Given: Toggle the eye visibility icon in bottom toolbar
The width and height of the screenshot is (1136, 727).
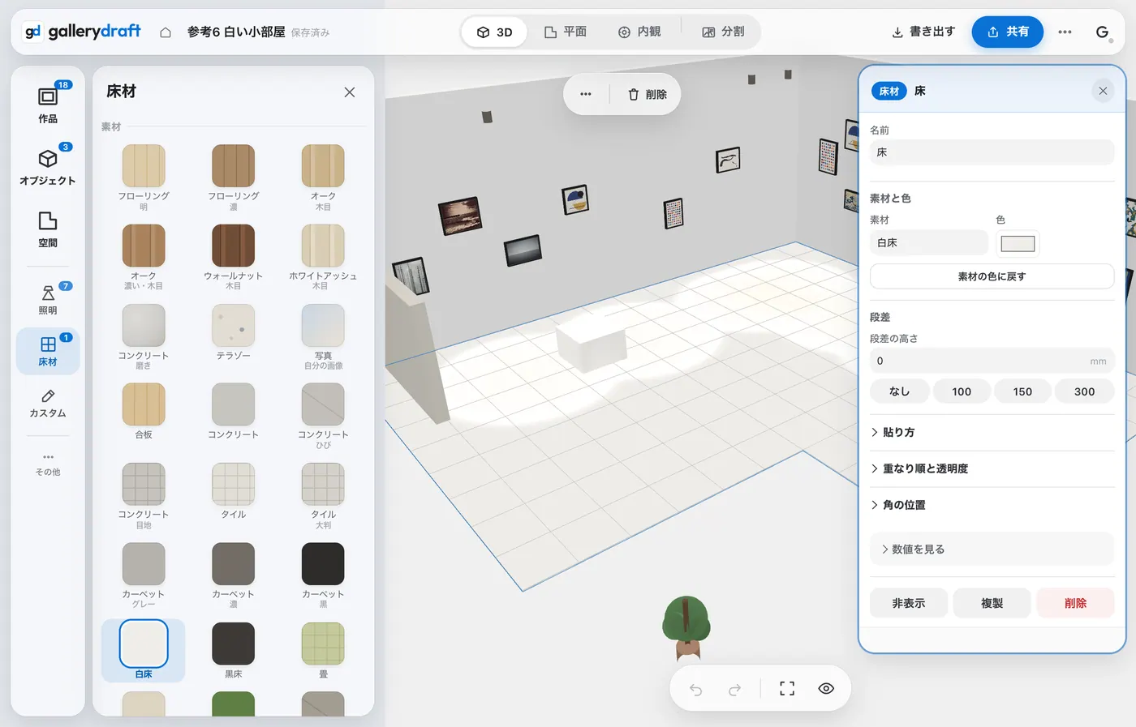Looking at the screenshot, I should pos(826,689).
